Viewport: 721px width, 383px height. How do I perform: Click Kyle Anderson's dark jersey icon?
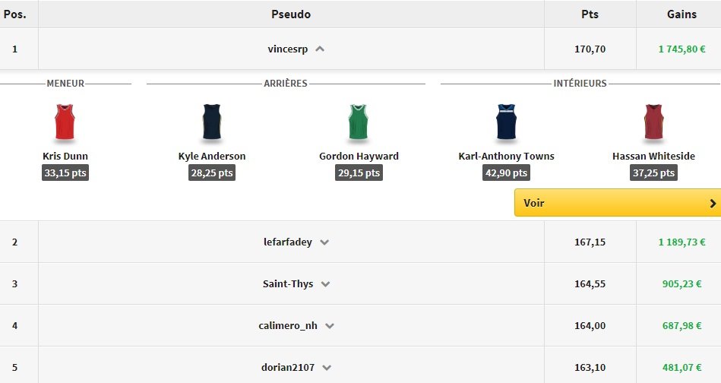pos(212,122)
